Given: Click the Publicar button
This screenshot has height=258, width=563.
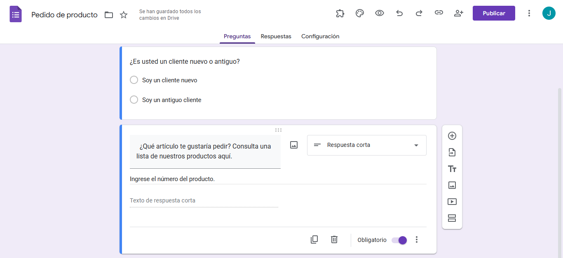Looking at the screenshot, I should (x=494, y=13).
